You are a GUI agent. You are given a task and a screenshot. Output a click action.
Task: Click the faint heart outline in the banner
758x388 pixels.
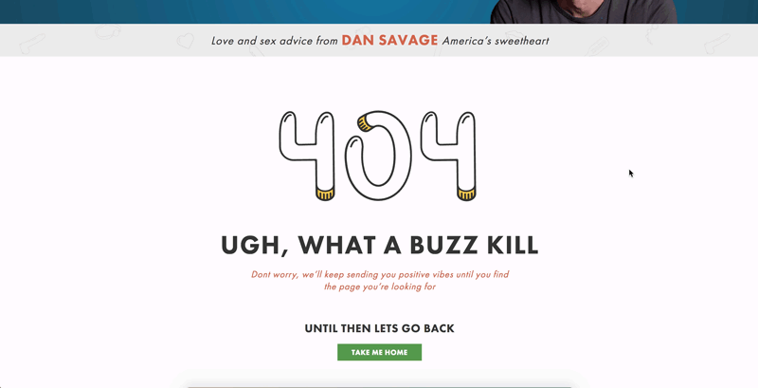185,41
